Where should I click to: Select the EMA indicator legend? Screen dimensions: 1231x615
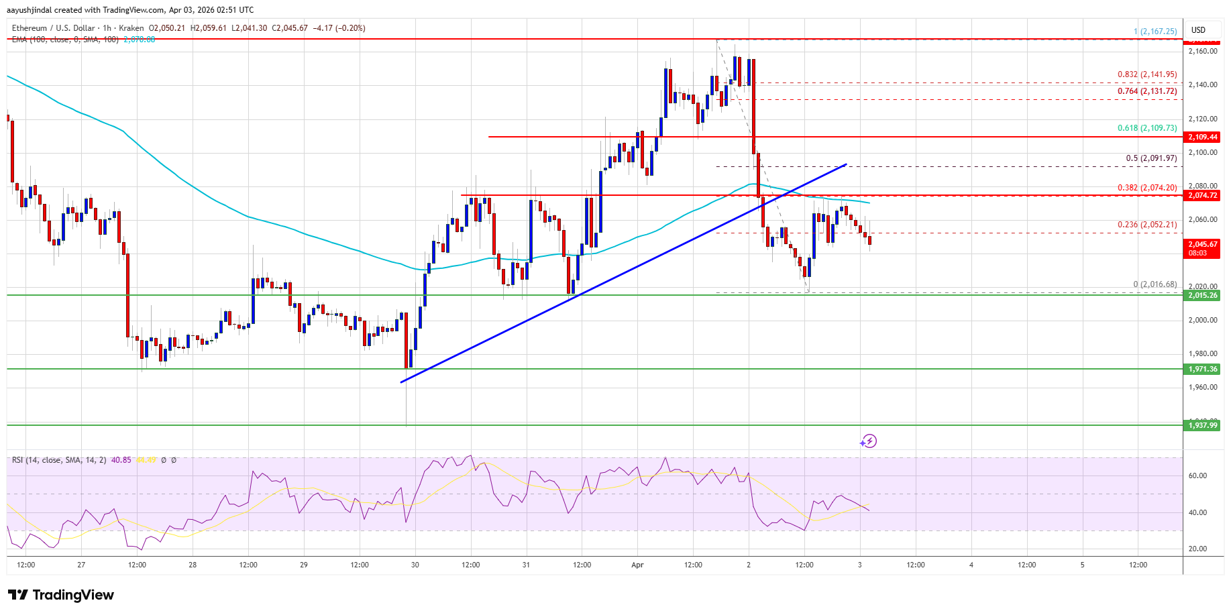tap(65, 40)
